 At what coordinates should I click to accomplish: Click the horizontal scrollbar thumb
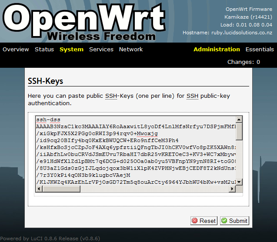(x=61, y=189)
